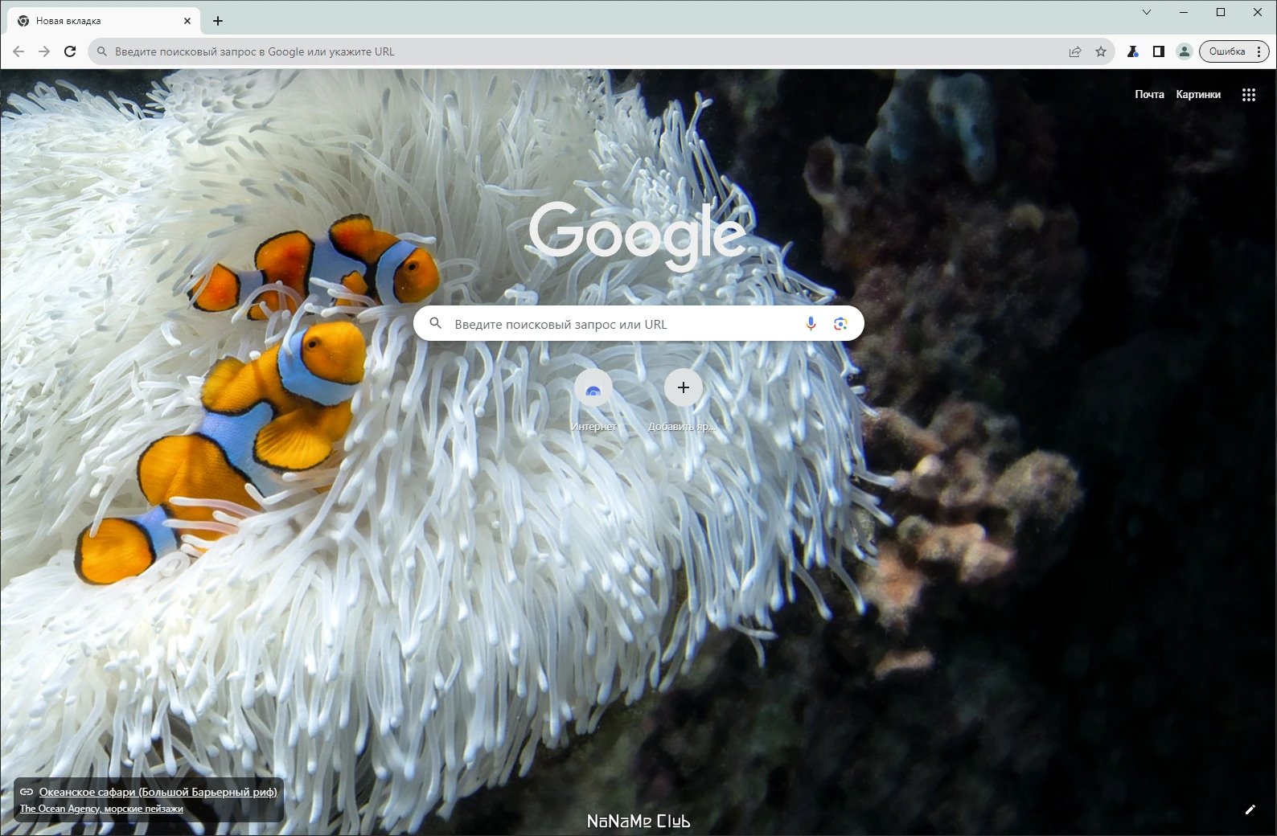Reload the current page
The image size is (1277, 836).
tap(70, 51)
